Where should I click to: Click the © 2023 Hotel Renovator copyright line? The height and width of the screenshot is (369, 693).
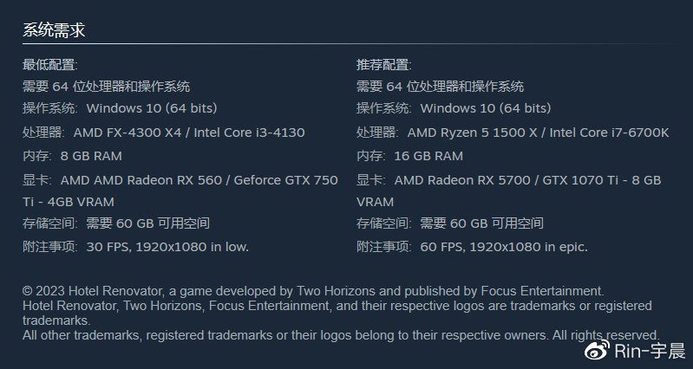pyautogui.click(x=313, y=291)
